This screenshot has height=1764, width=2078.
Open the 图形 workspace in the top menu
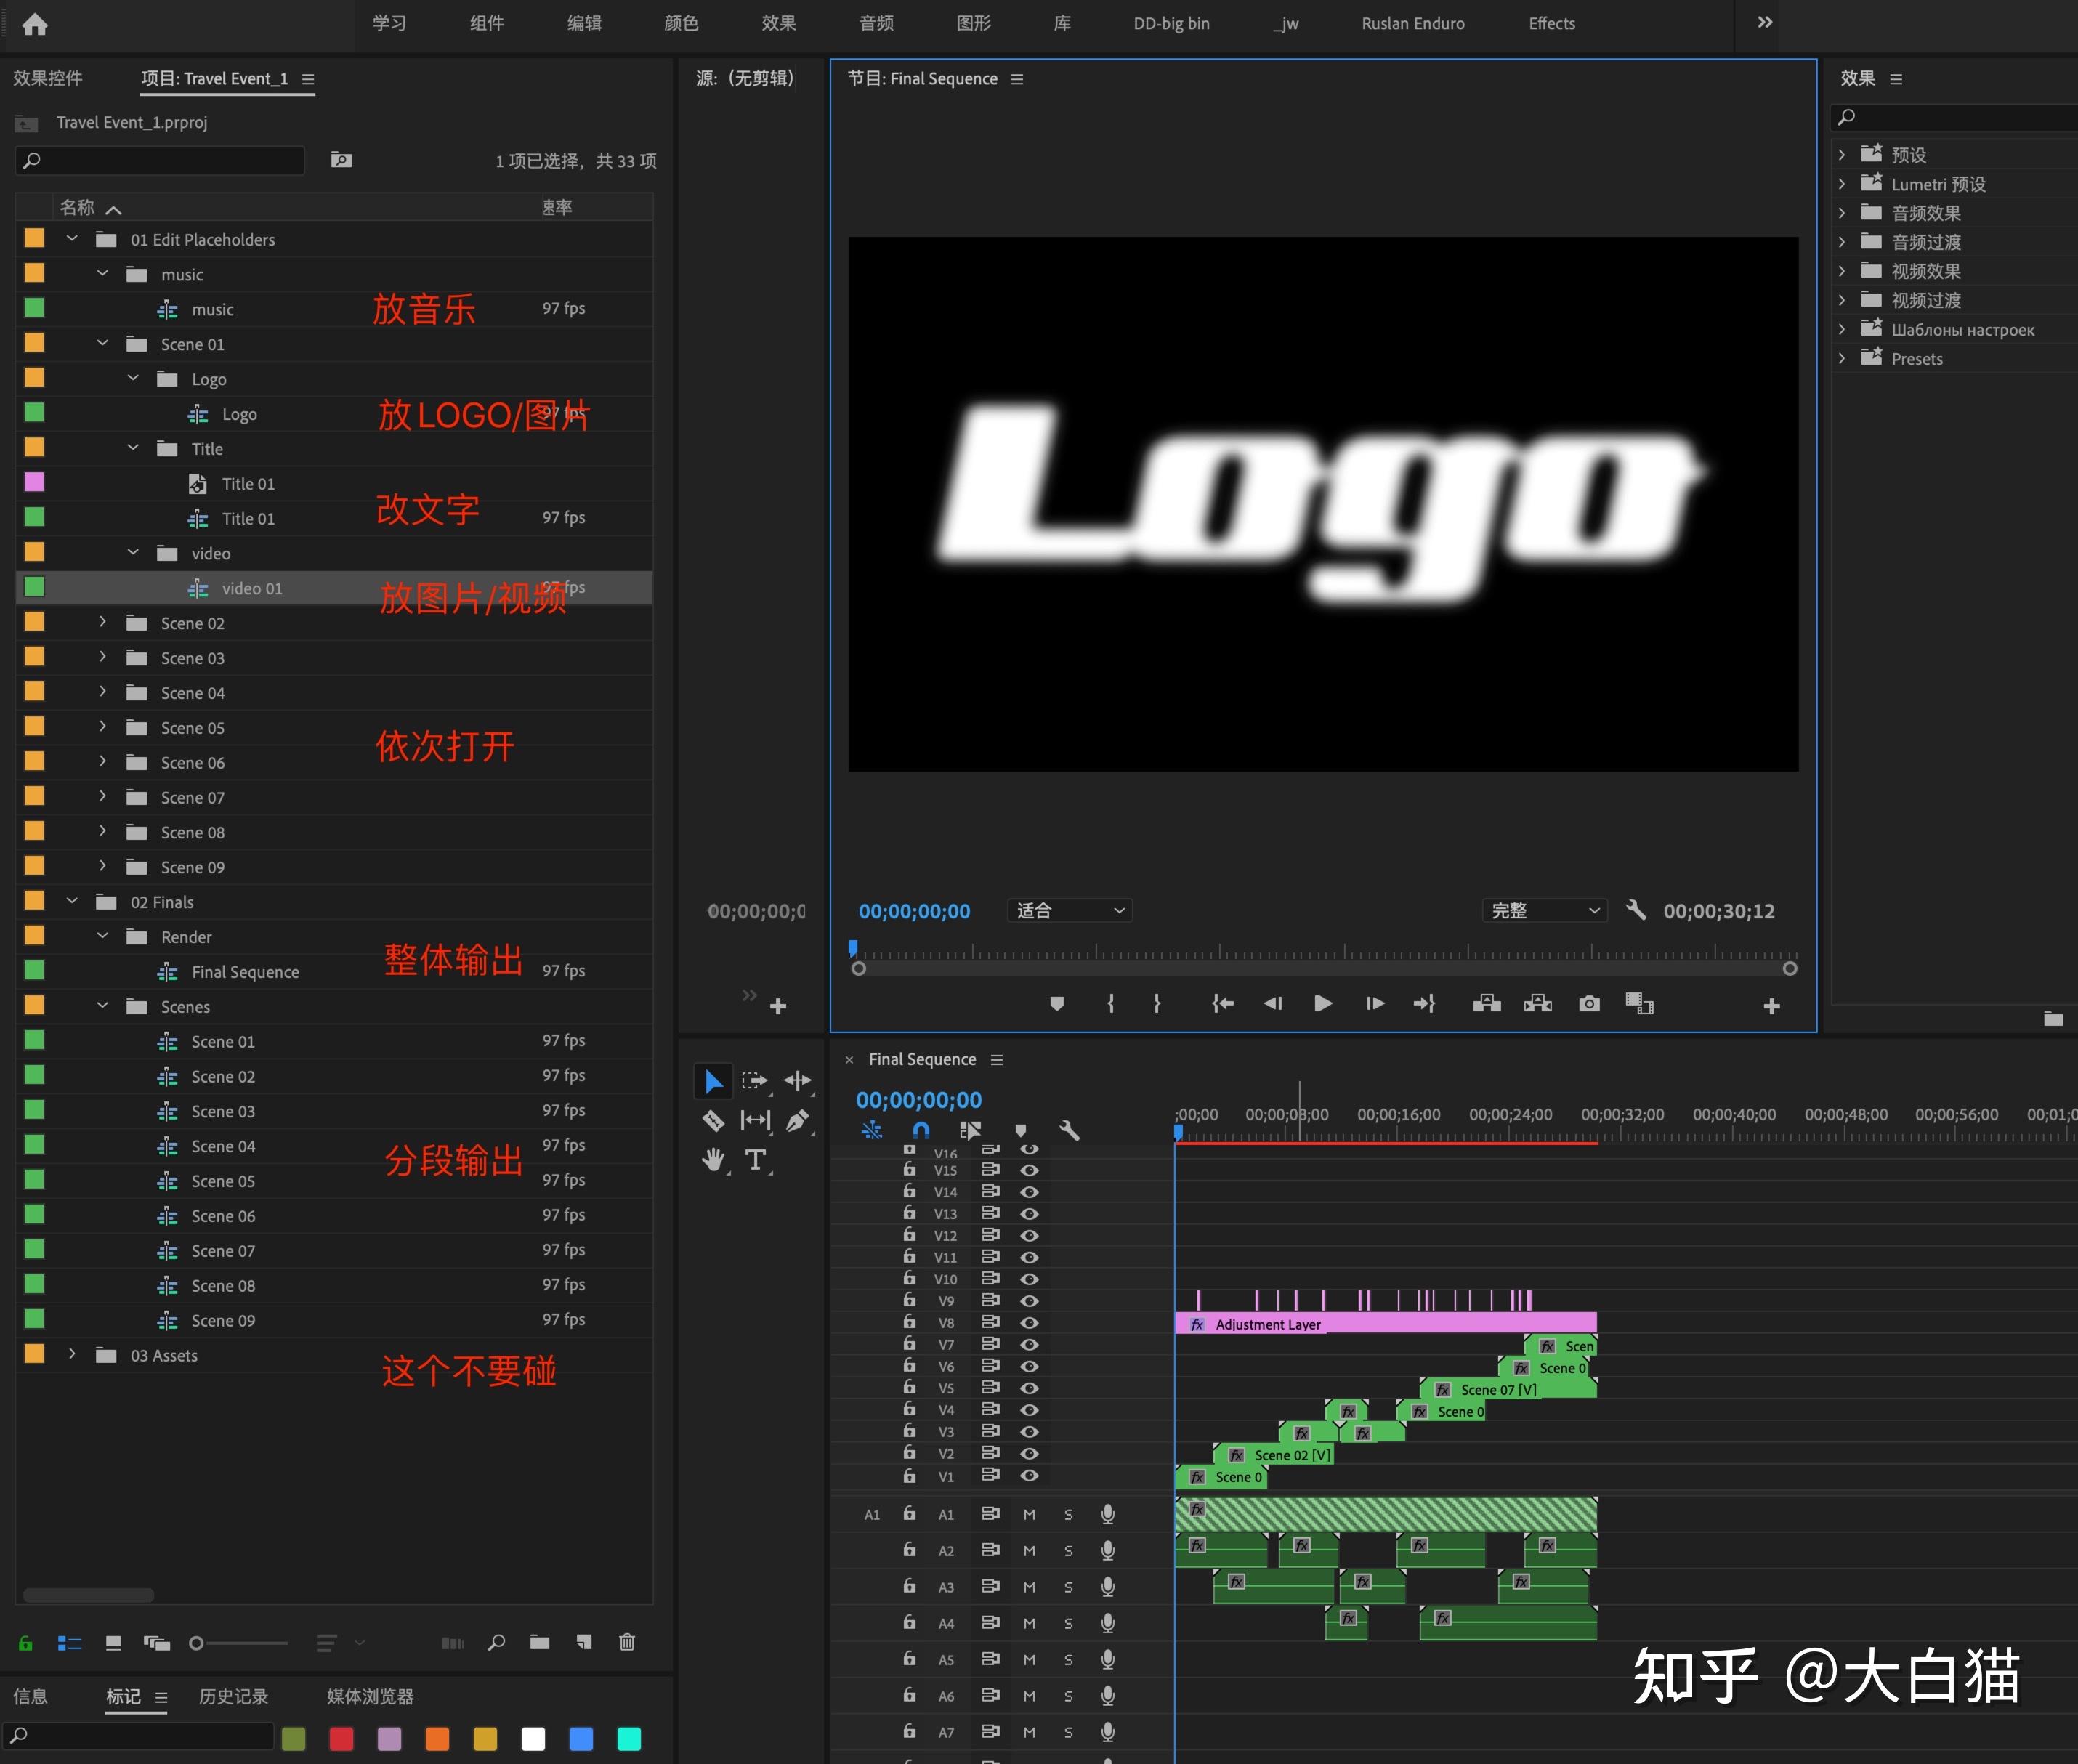coord(973,23)
